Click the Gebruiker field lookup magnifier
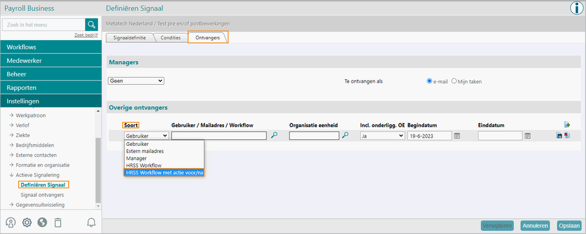This screenshot has width=586, height=234. click(274, 136)
